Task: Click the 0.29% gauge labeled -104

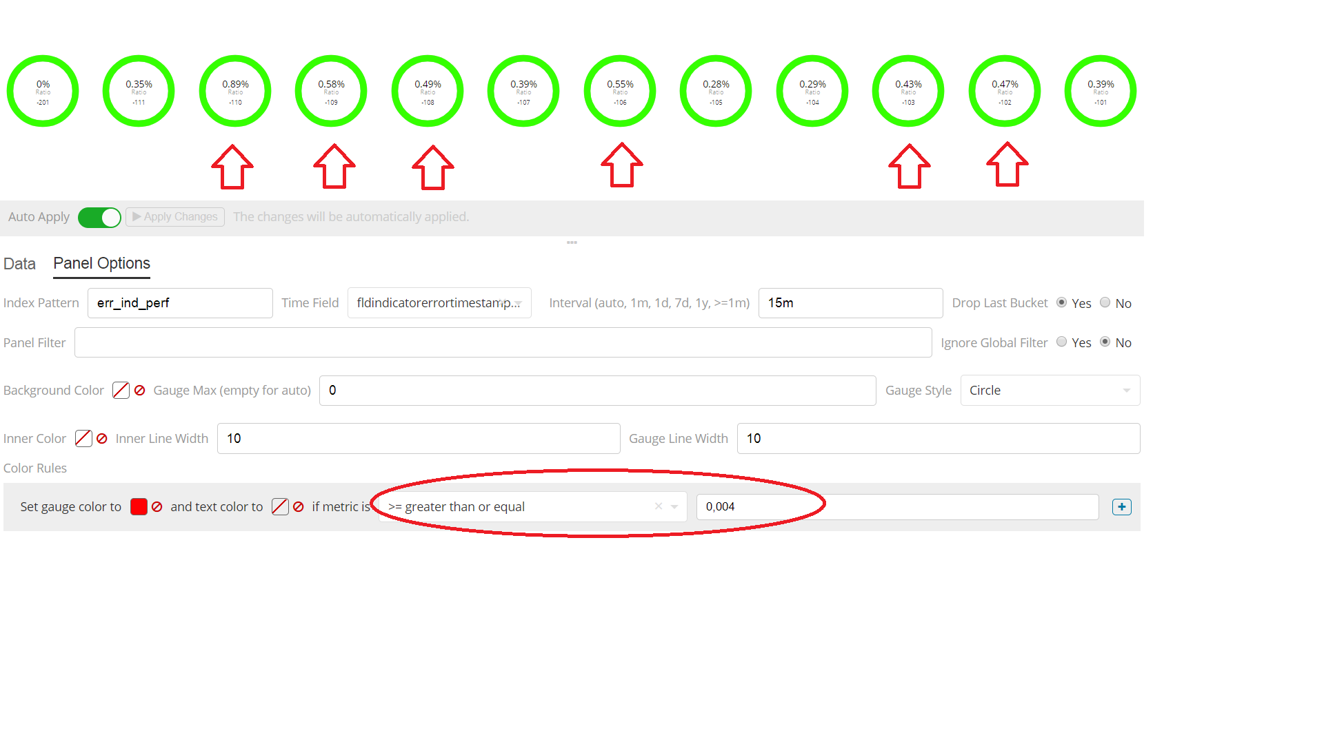Action: point(812,91)
